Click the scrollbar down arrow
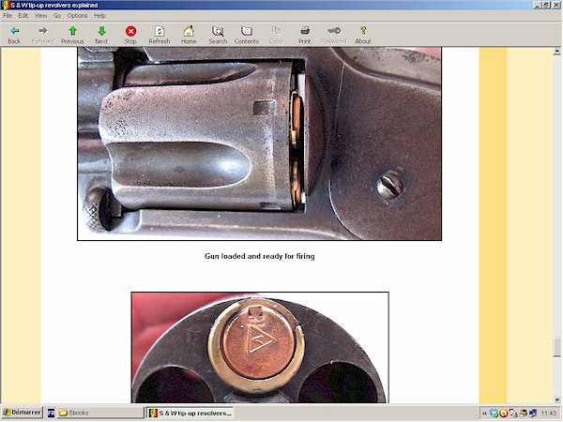Screen dimensions: 563x422 557,399
